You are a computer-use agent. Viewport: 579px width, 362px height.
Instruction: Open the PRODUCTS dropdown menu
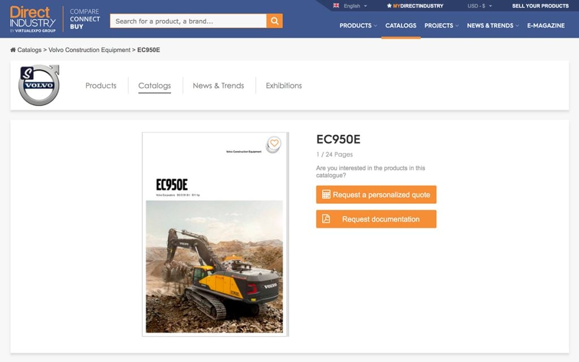[x=357, y=25]
